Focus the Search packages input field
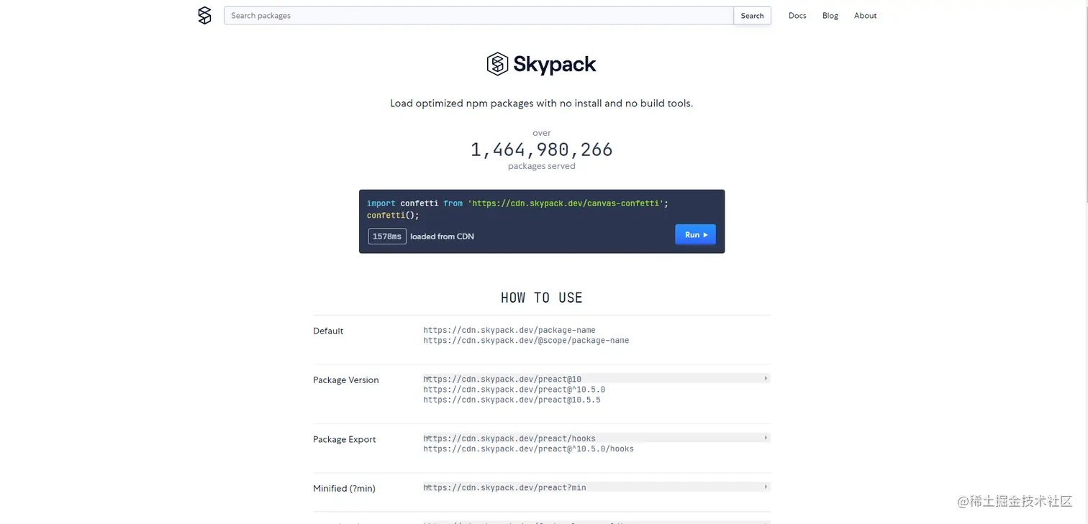Screen dimensions: 1088x524 tap(479, 15)
